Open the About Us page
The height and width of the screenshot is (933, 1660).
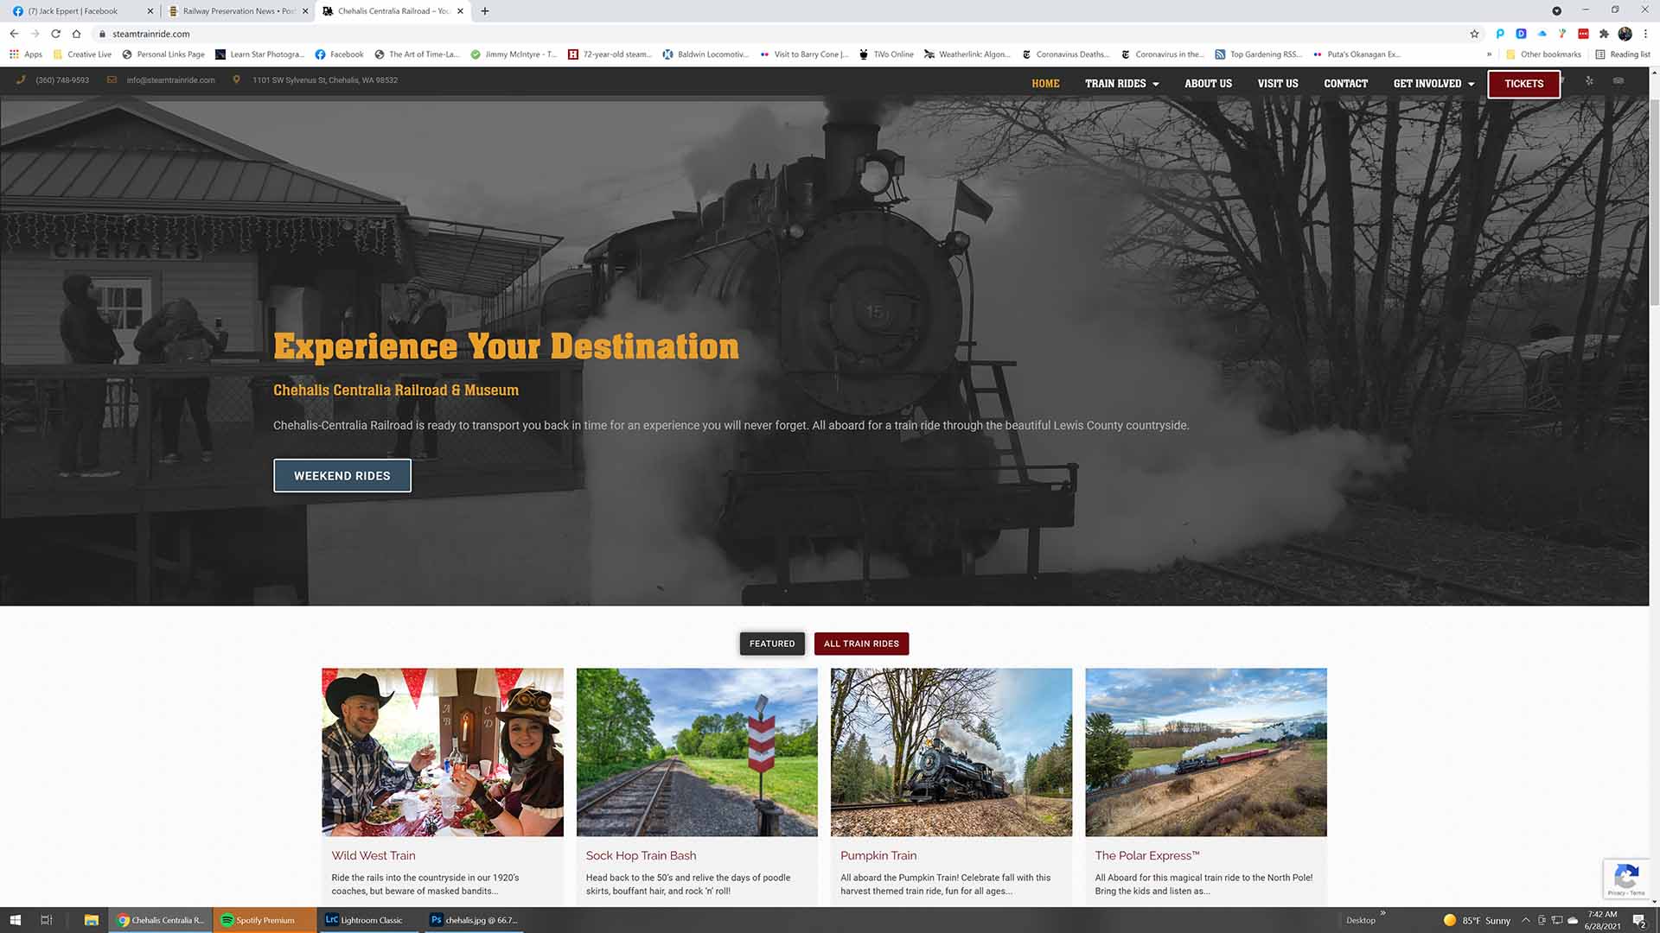1208,84
